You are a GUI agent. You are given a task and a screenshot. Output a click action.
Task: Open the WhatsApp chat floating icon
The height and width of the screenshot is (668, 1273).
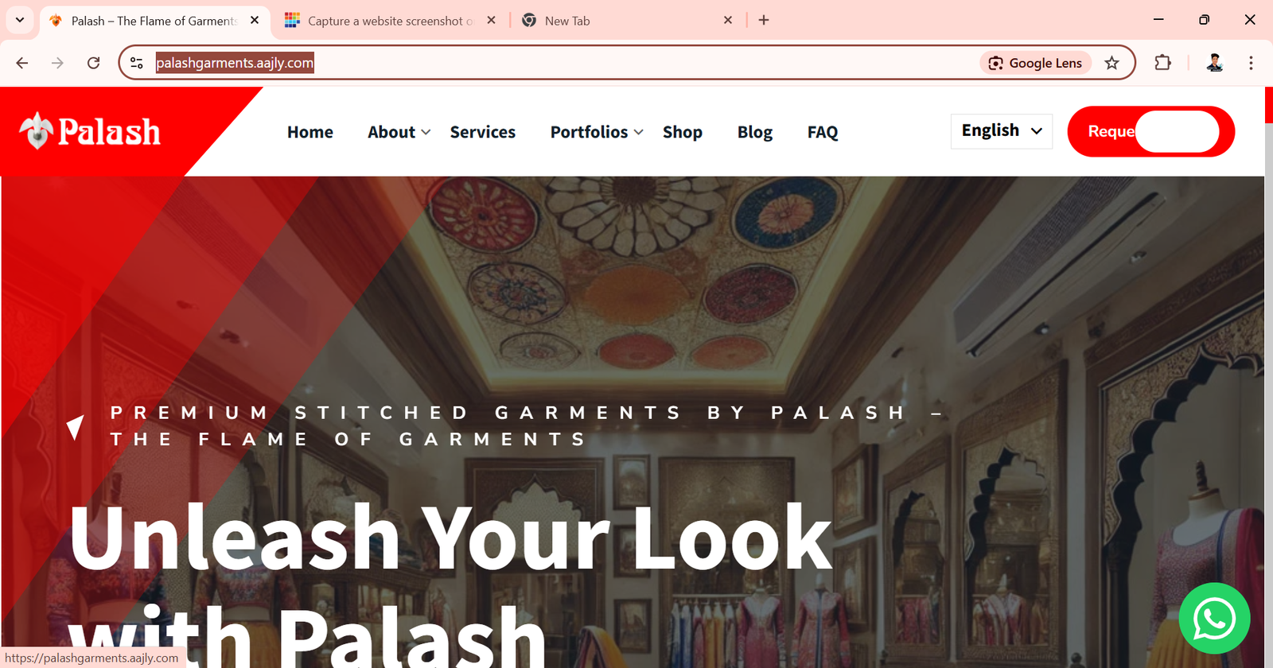1214,619
